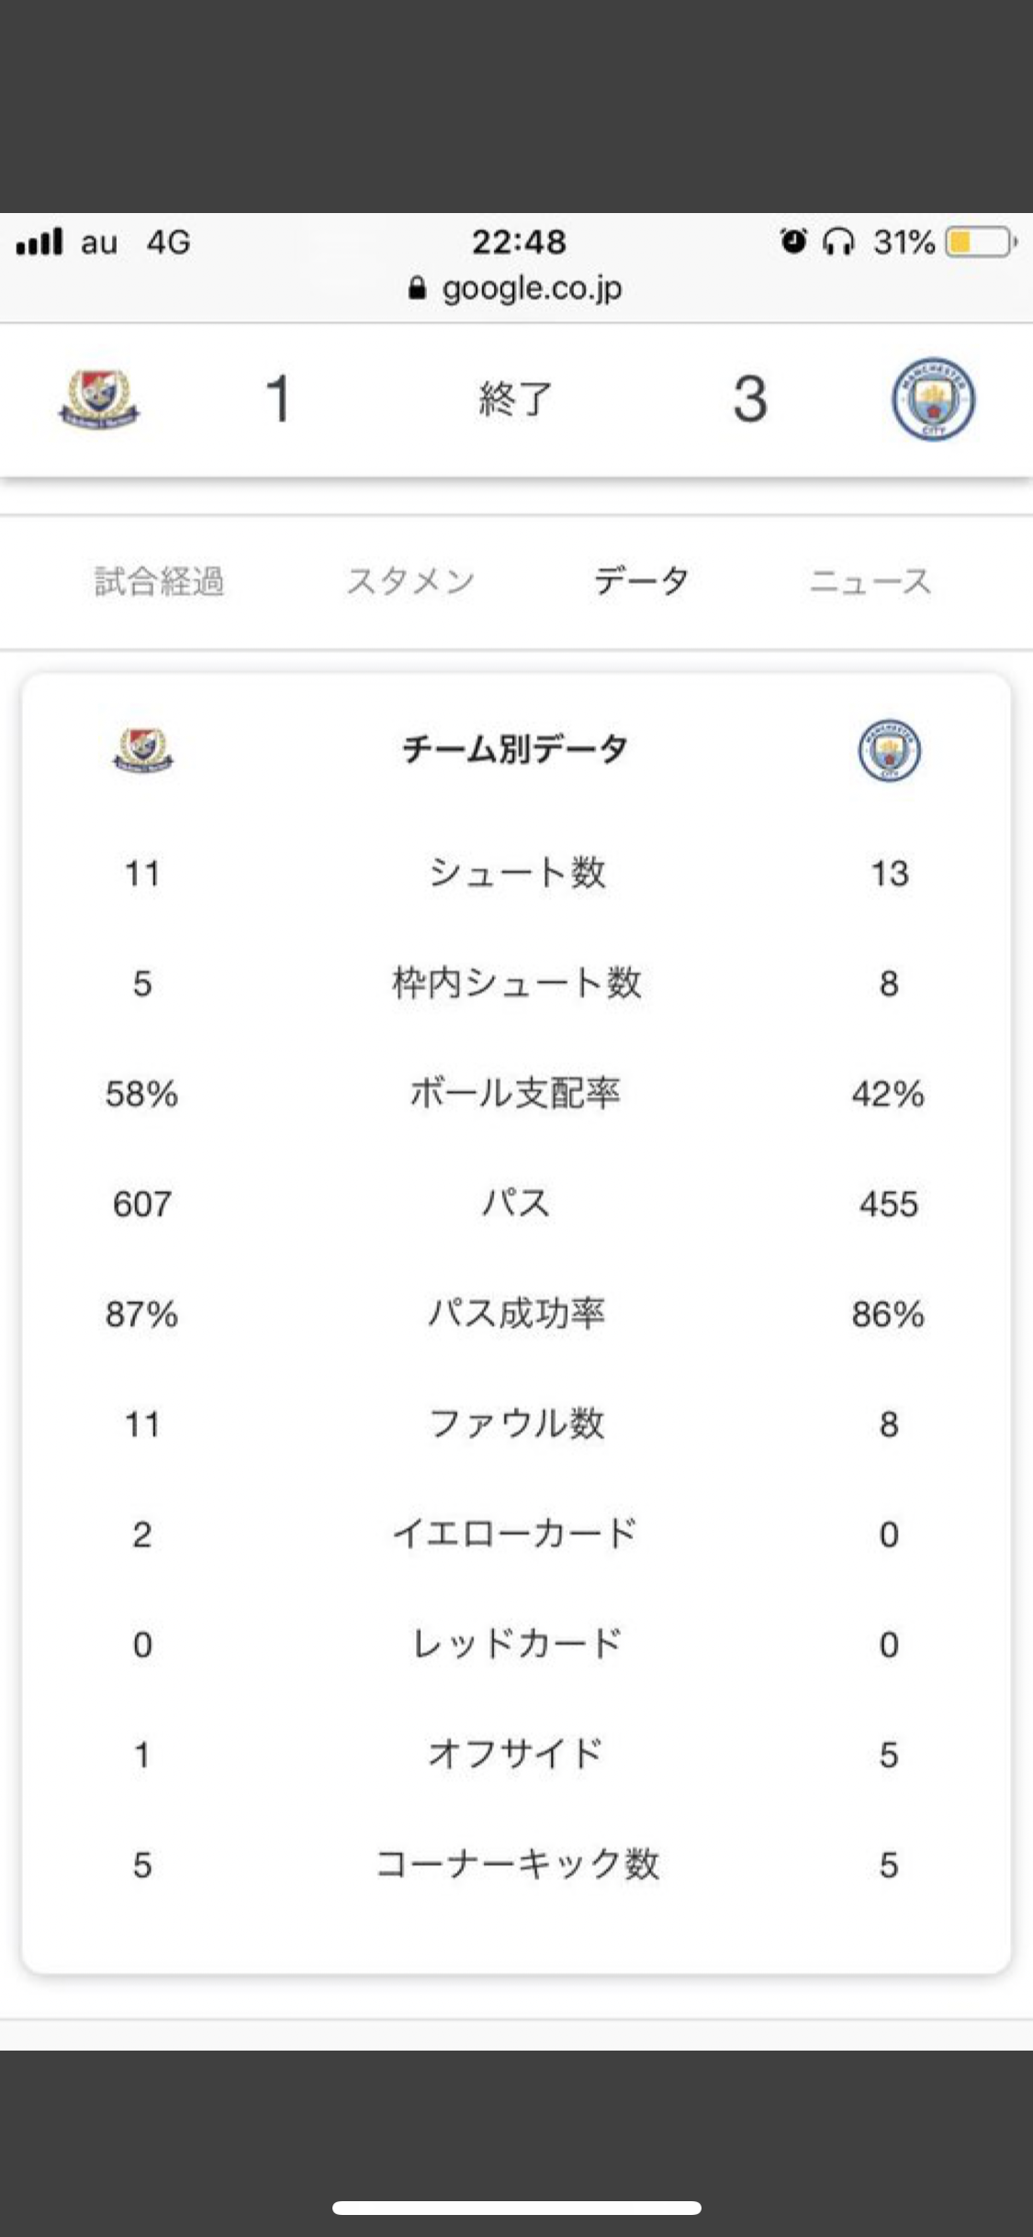Viewport: 1033px width, 2237px height.
Task: Tap the チーム別データ heading
Action: tap(515, 749)
